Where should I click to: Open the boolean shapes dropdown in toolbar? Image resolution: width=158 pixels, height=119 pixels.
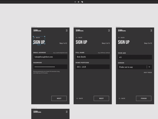82,2
